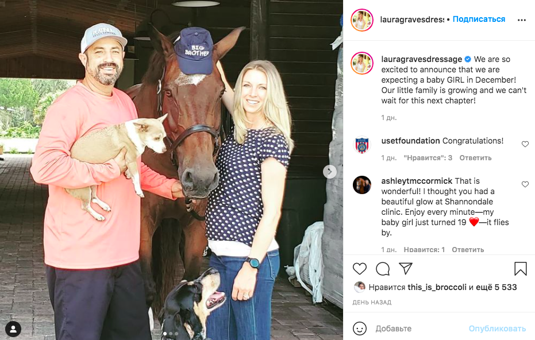
Task: Open the emoji picker smiley icon
Action: [x=360, y=329]
